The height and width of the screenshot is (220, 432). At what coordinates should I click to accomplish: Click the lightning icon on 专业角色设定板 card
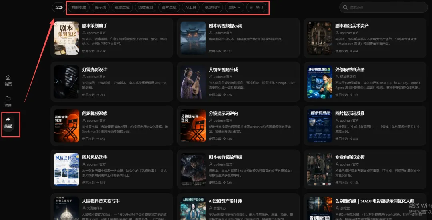[351, 182]
